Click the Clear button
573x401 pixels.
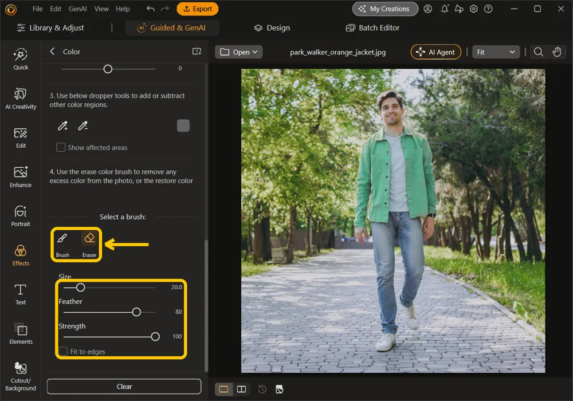[124, 386]
